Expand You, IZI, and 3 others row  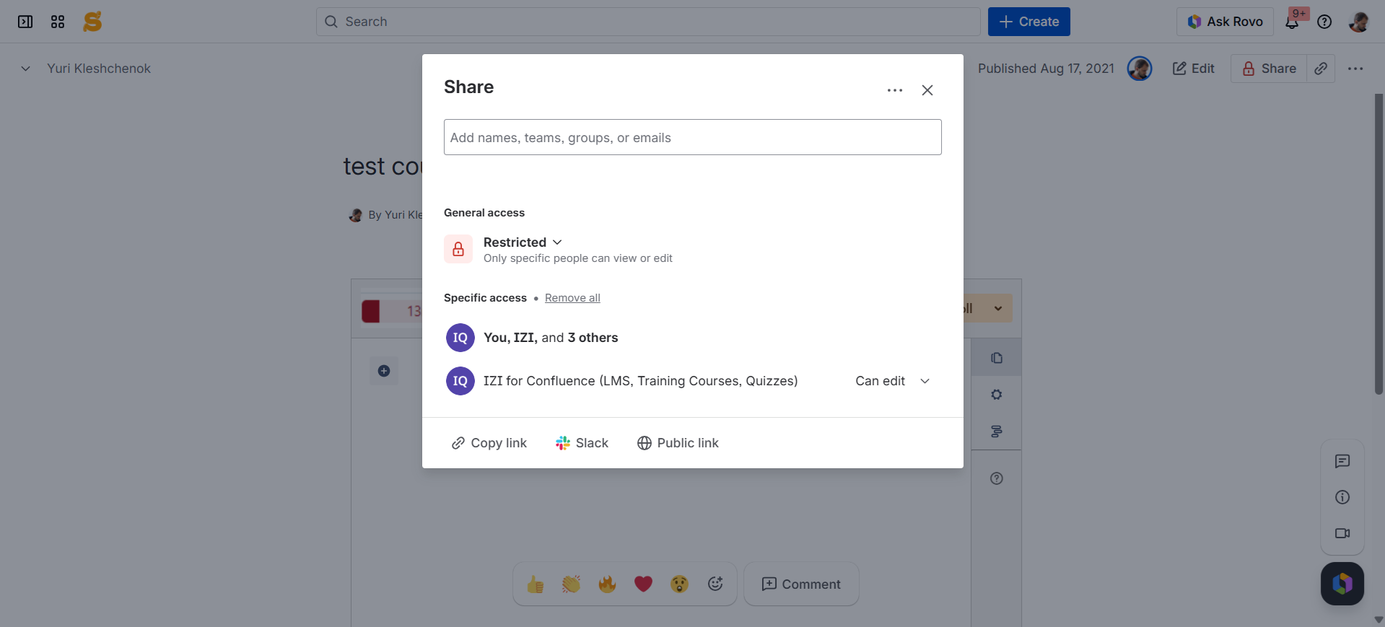click(551, 338)
